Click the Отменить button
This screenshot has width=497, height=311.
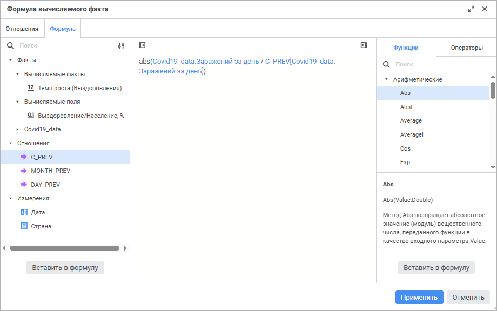coord(468,297)
